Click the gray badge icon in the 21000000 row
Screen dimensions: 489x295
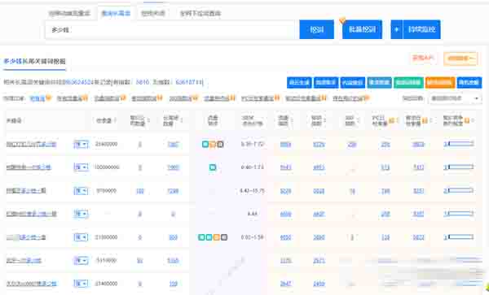click(224, 237)
